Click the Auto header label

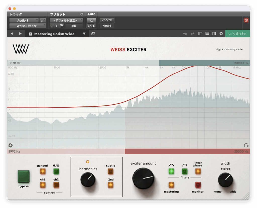point(91,14)
